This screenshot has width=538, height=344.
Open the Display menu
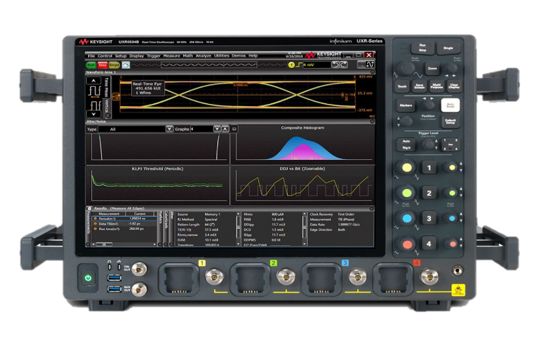pos(136,56)
